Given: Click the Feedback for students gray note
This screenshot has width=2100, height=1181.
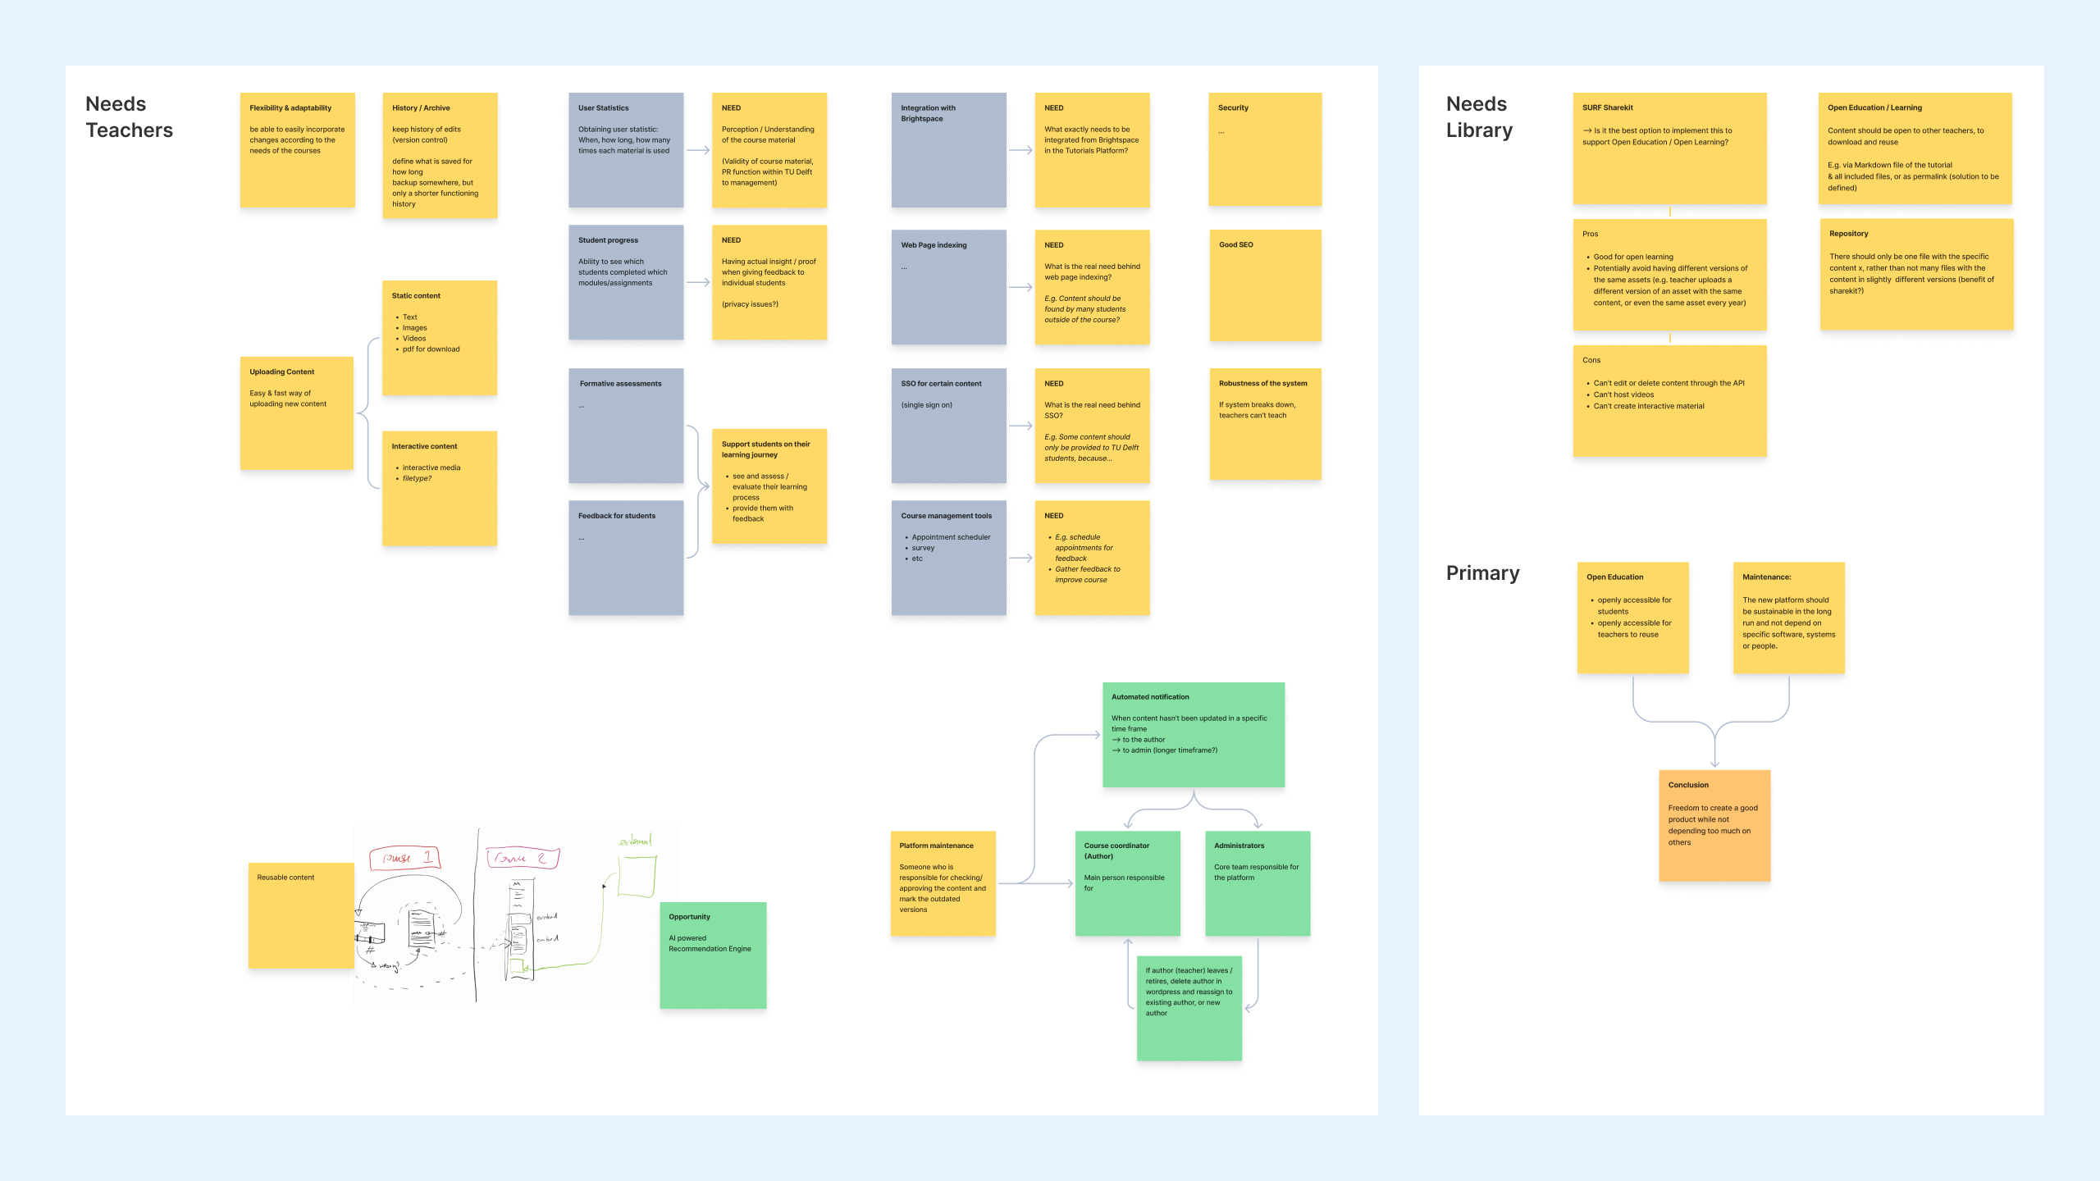Looking at the screenshot, I should 625,558.
